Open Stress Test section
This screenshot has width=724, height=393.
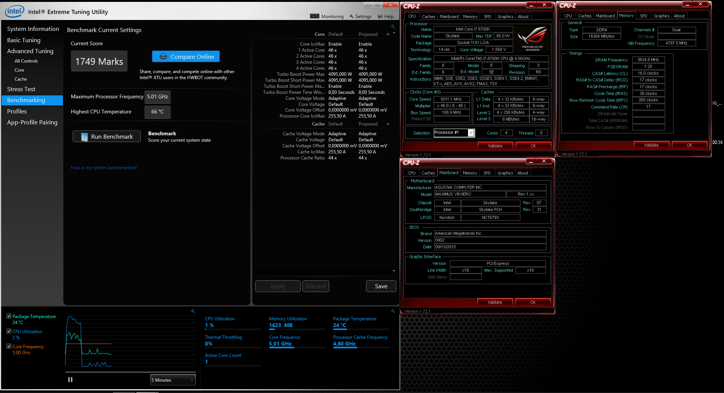[21, 89]
